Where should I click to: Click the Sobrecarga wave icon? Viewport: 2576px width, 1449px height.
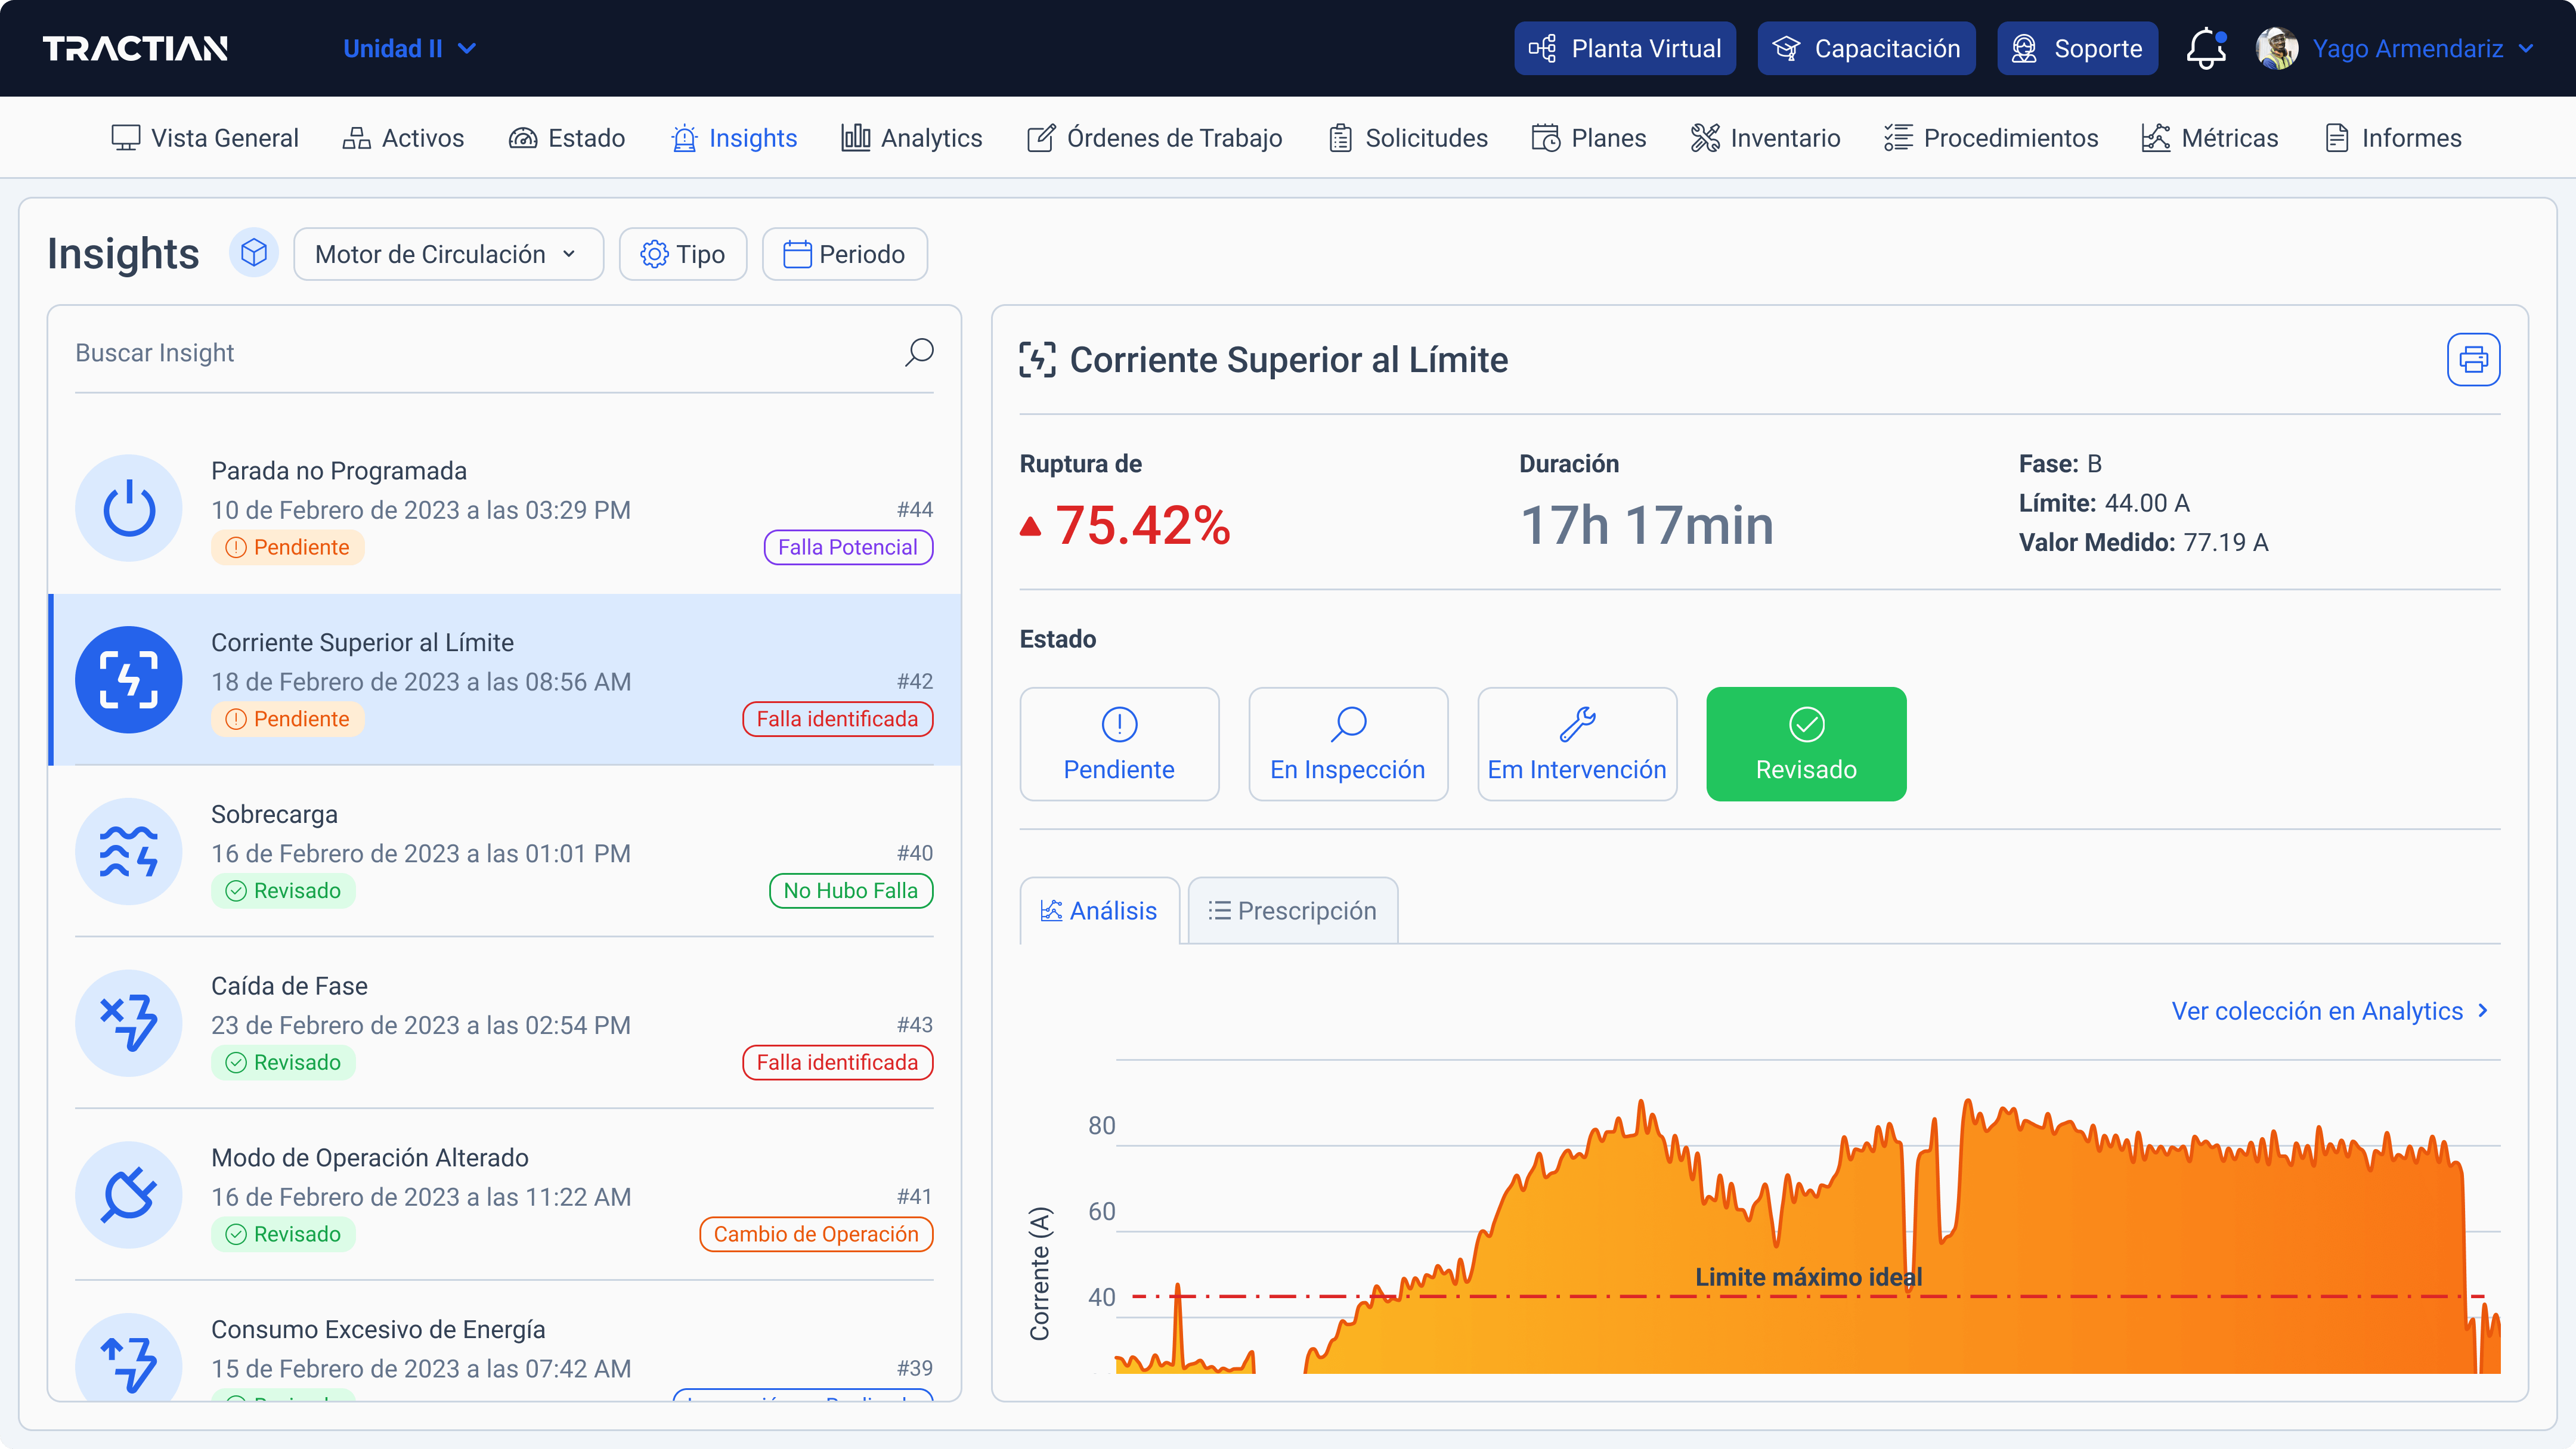click(129, 852)
